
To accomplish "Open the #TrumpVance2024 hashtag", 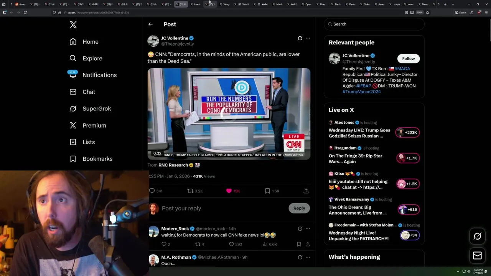I will 362,92.
